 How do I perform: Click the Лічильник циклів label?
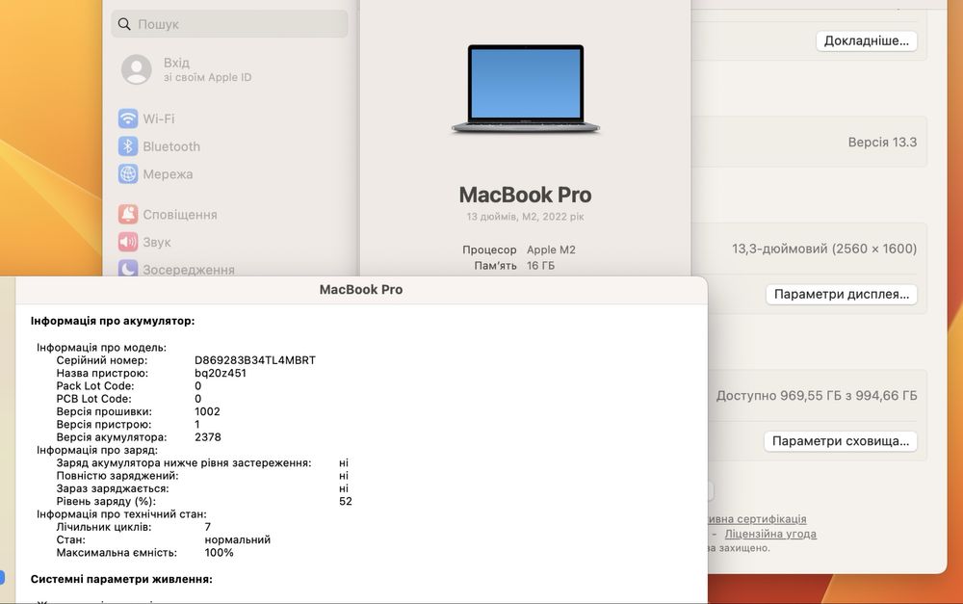pos(104,527)
